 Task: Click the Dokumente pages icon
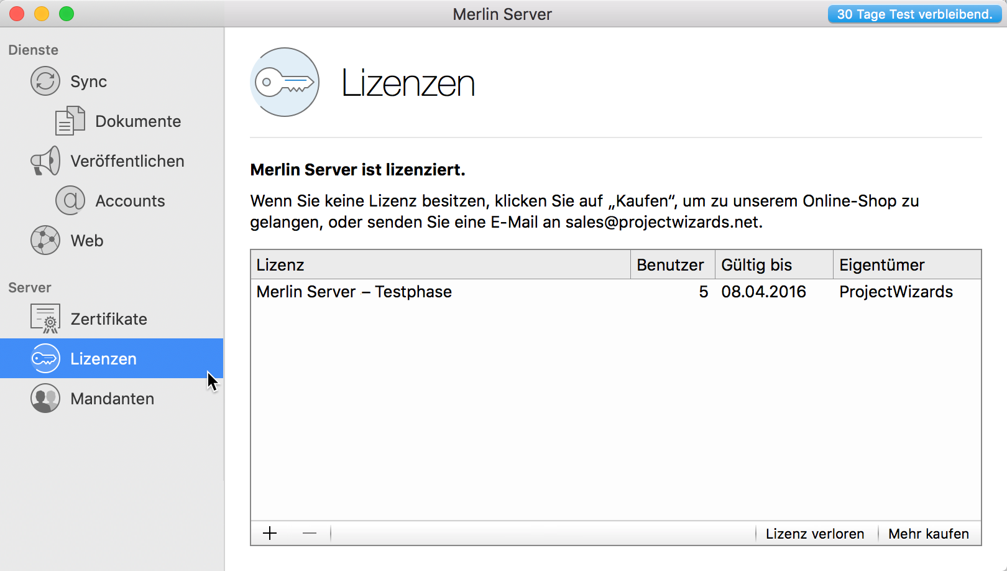click(x=70, y=121)
